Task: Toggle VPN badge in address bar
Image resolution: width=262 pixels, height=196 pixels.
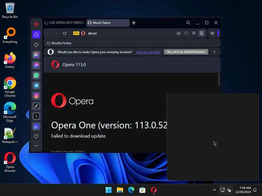Action: coord(76,33)
